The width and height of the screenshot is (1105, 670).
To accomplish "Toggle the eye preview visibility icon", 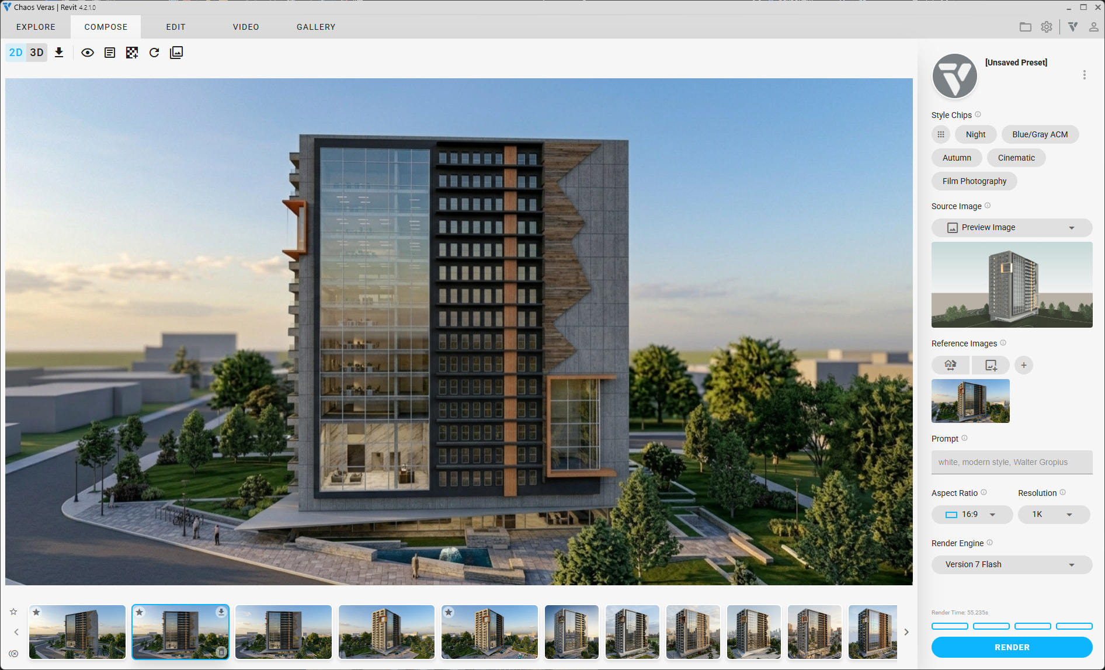I will 88,53.
